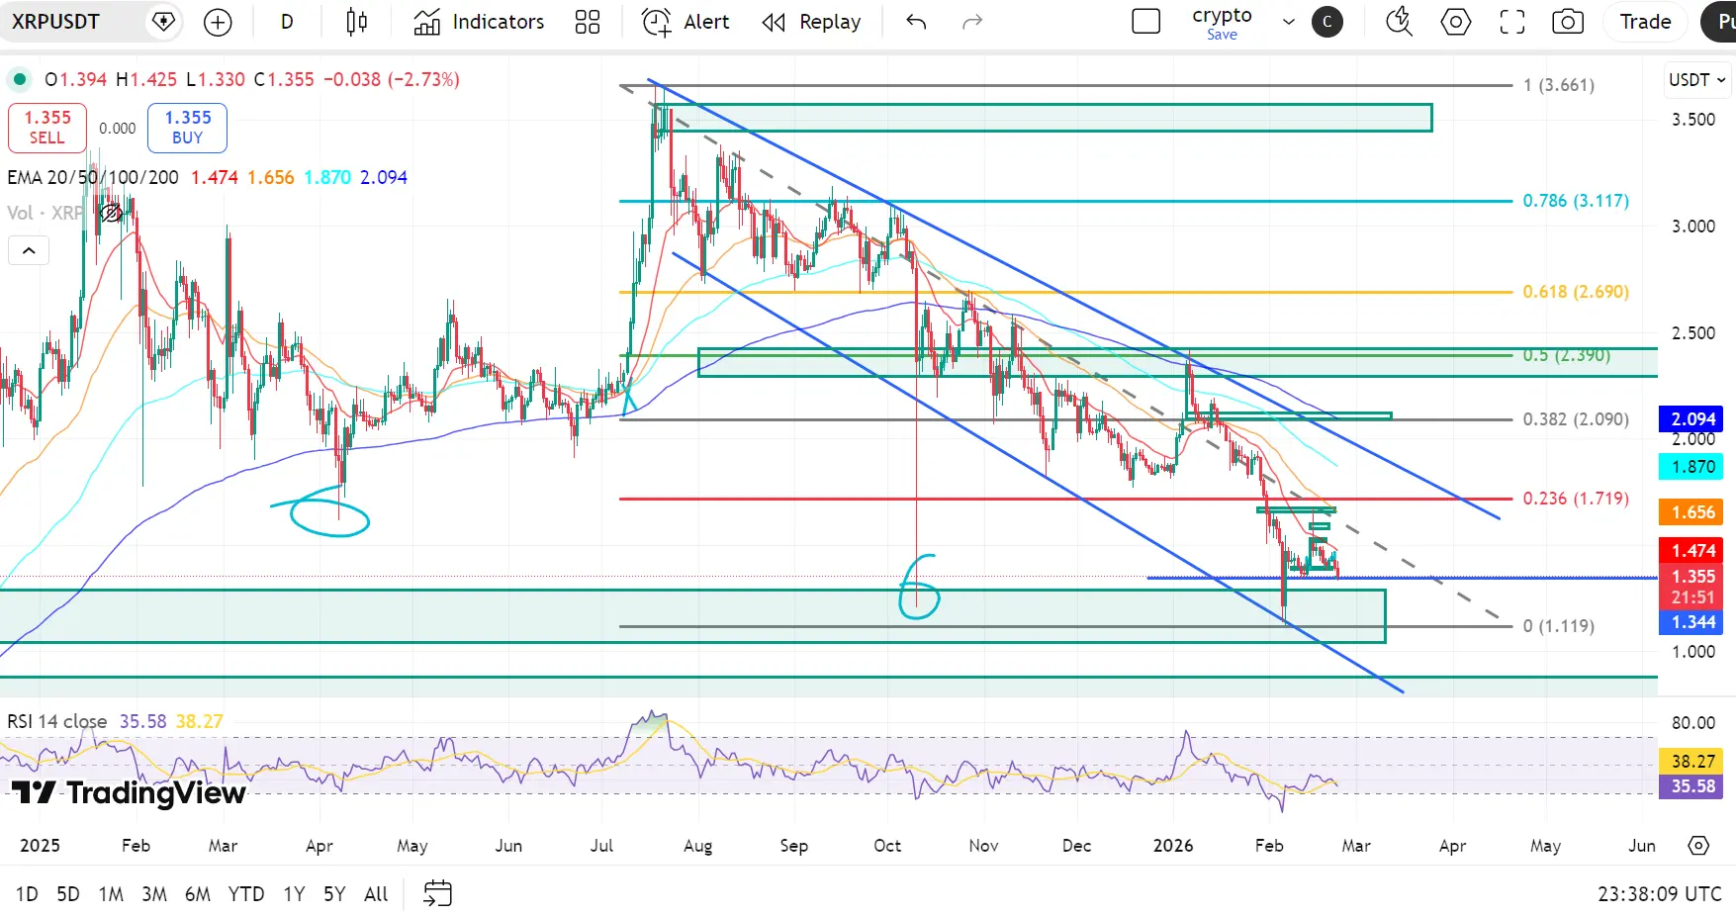This screenshot has height=916, width=1736.
Task: Click the 23:38:09 UTC timezone clock
Action: tap(1660, 894)
